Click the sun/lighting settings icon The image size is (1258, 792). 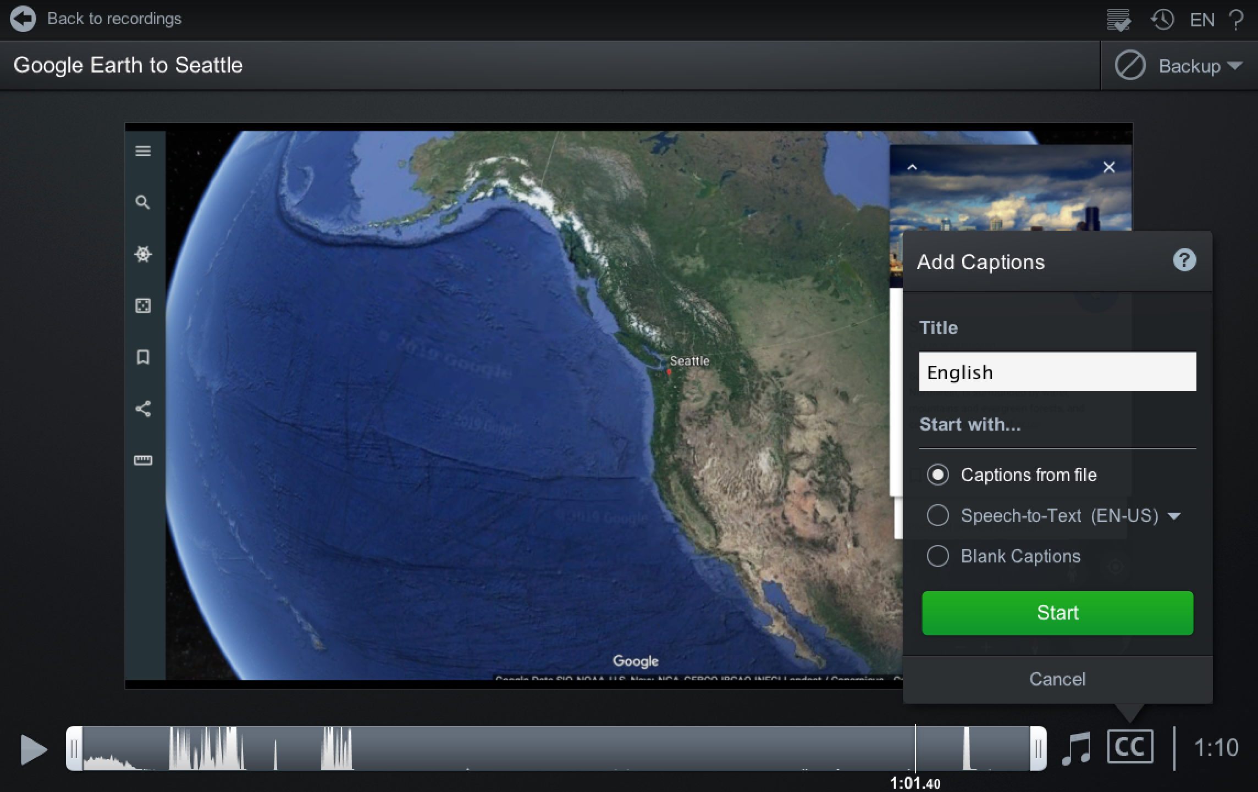142,254
